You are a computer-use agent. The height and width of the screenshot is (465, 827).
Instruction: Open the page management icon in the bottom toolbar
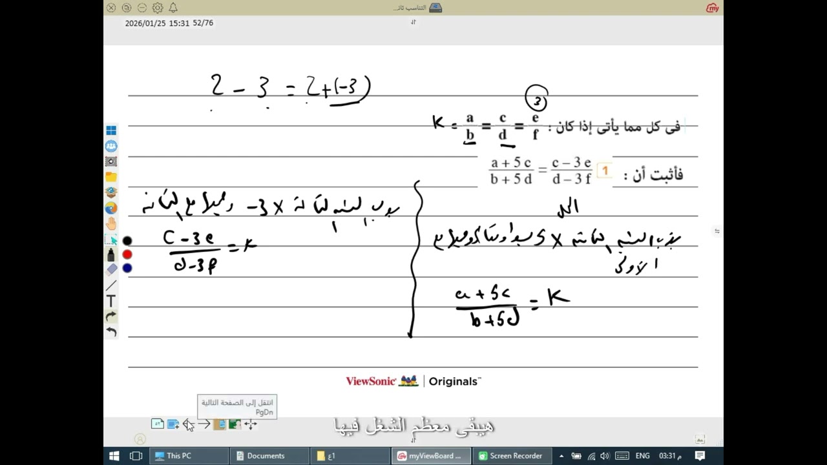click(x=220, y=424)
